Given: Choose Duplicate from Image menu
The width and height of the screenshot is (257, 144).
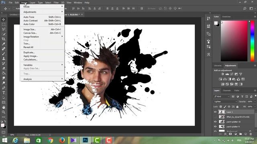Looking at the screenshot, I should tap(42, 52).
